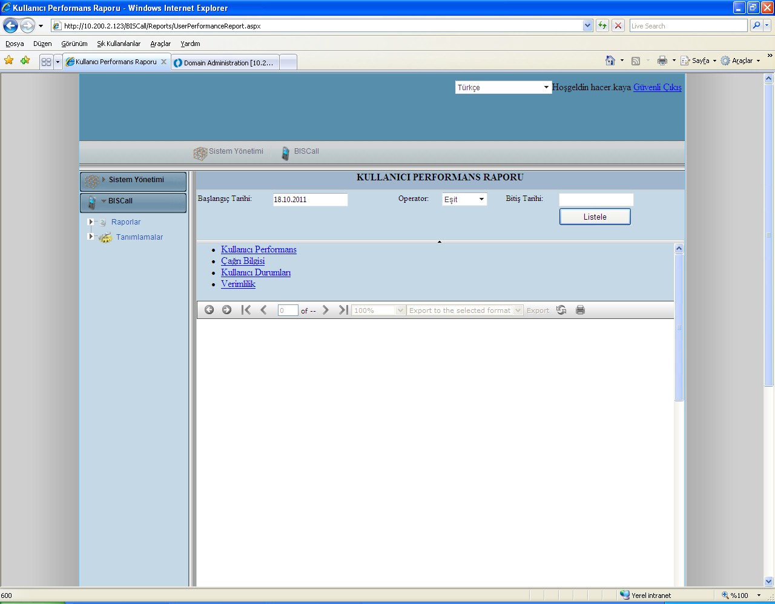Viewport: 775px width, 604px height.
Task: Select Tanımlamalar in the sidebar tree
Action: (x=140, y=237)
